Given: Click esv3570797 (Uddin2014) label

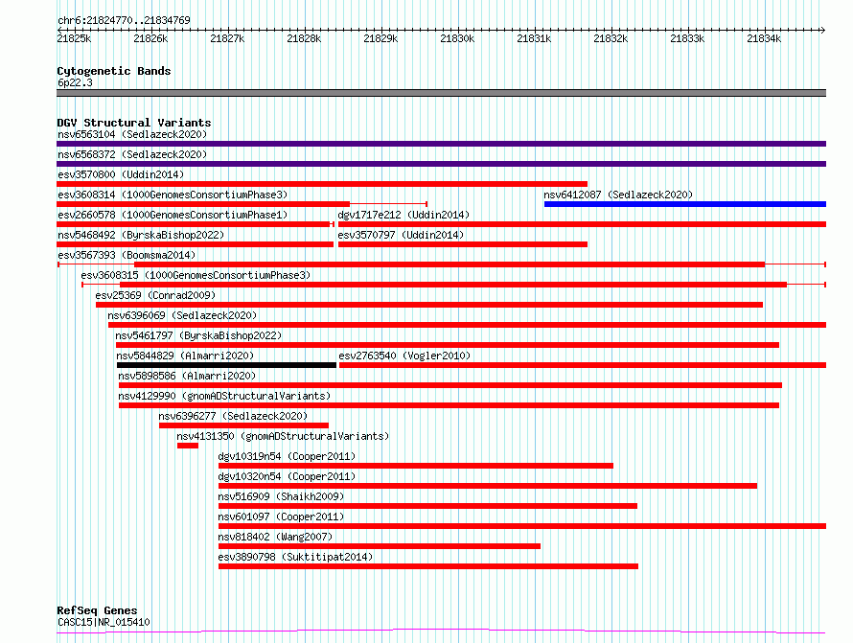Looking at the screenshot, I should 401,235.
